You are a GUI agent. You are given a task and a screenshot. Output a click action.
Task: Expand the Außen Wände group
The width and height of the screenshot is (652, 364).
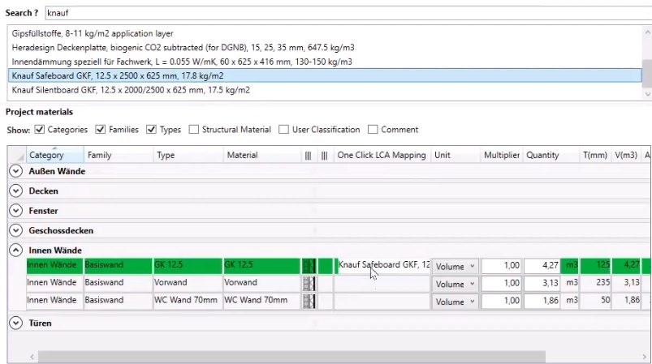pos(15,171)
